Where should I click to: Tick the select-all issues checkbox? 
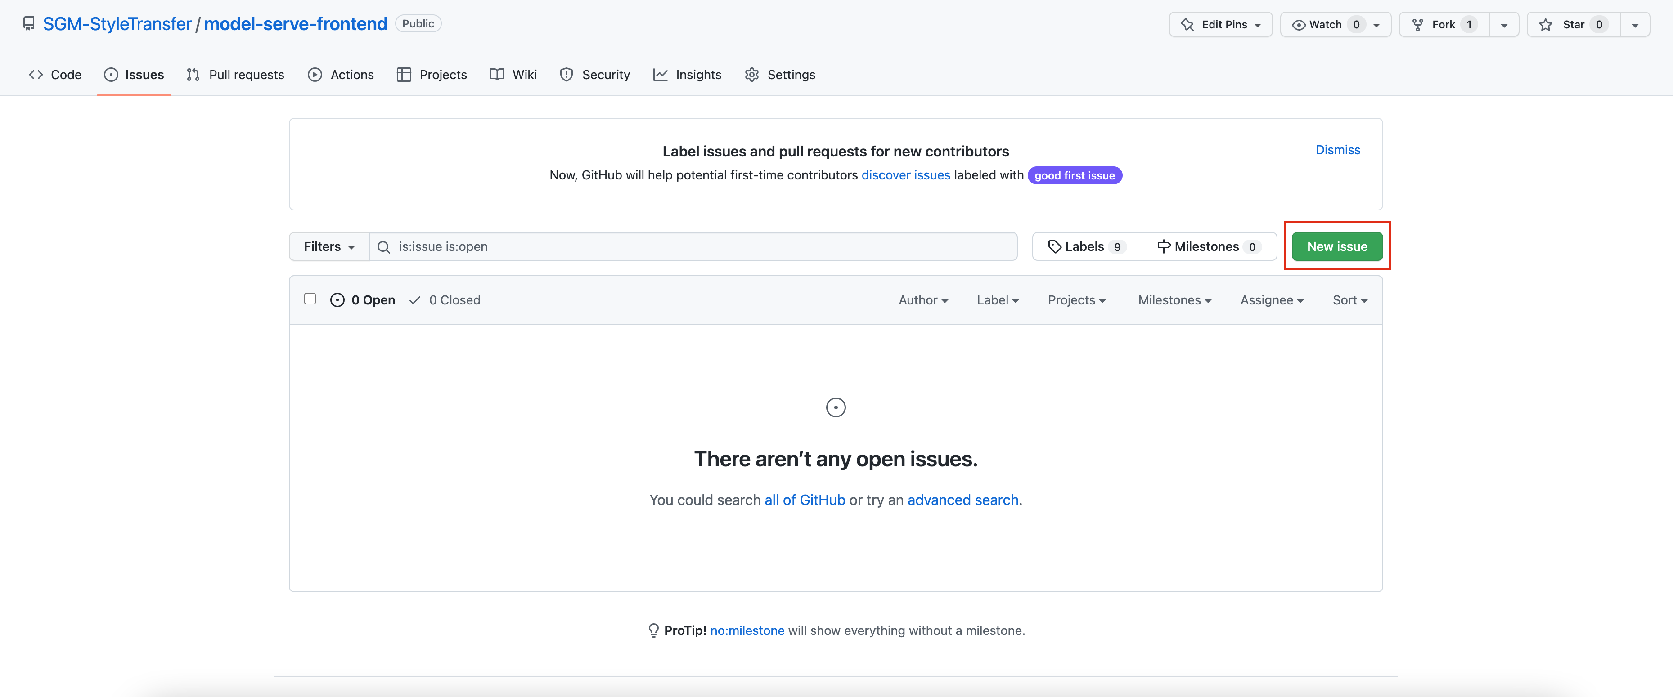[310, 299]
